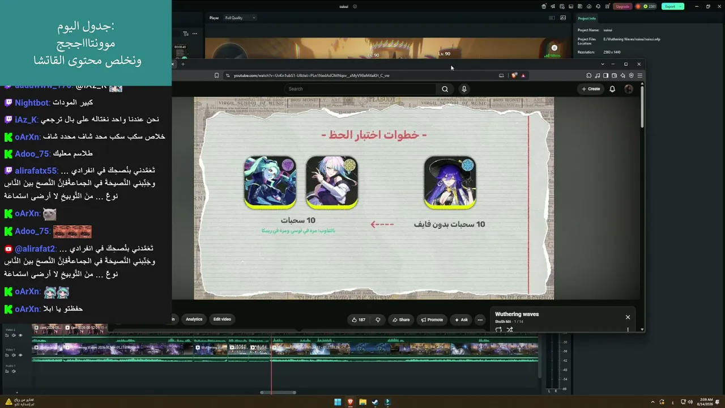Loop the Wuthering waves playlist
725x408 pixels.
498,329
